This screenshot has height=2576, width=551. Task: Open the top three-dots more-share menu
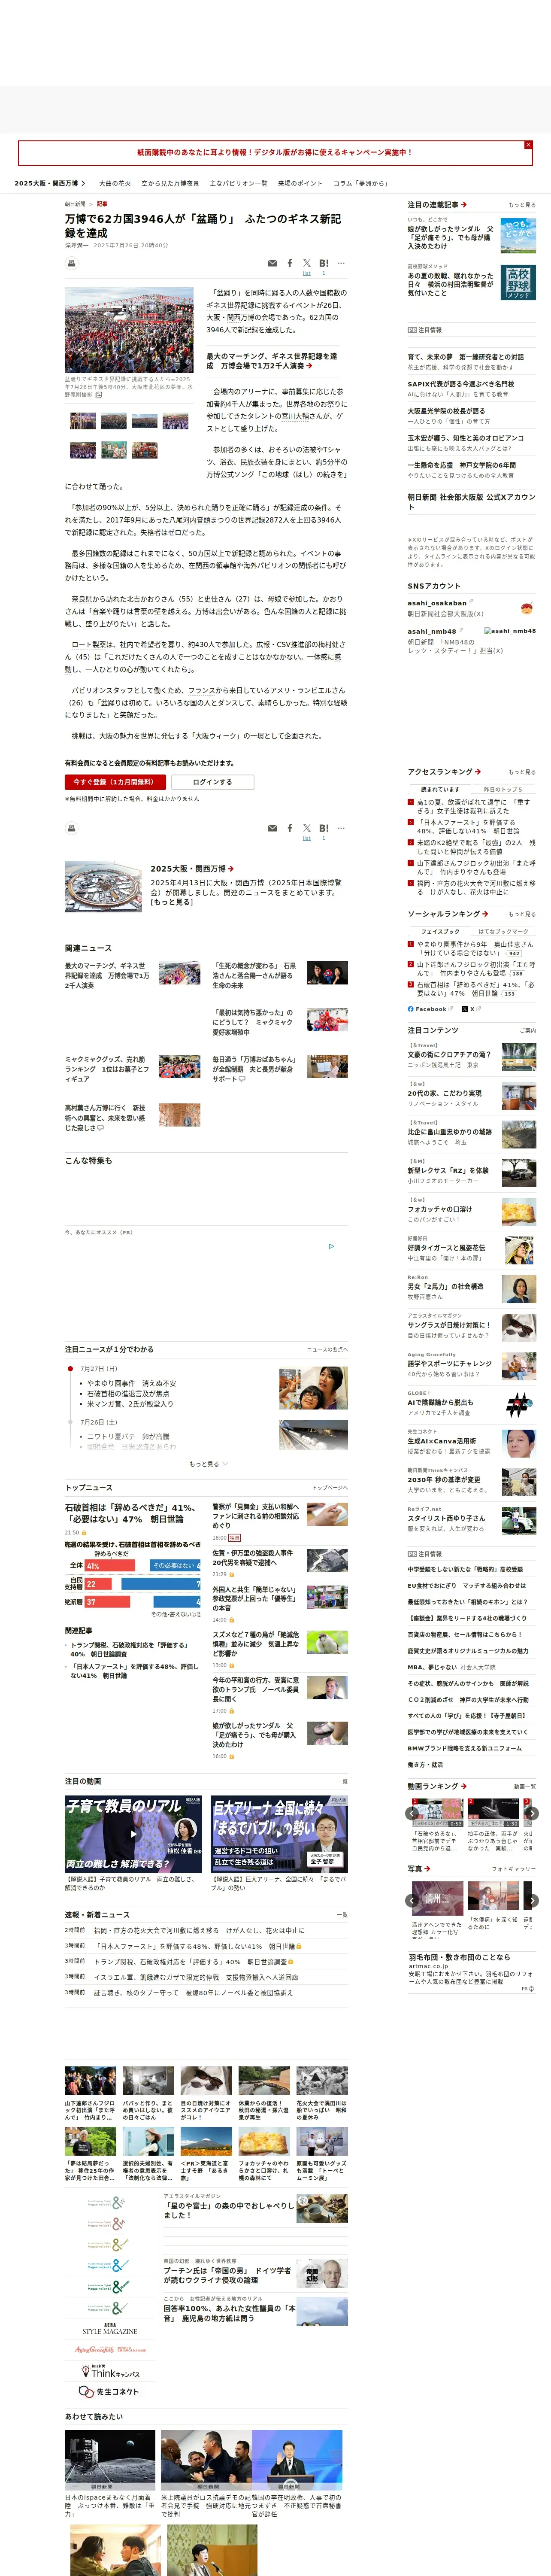point(341,264)
